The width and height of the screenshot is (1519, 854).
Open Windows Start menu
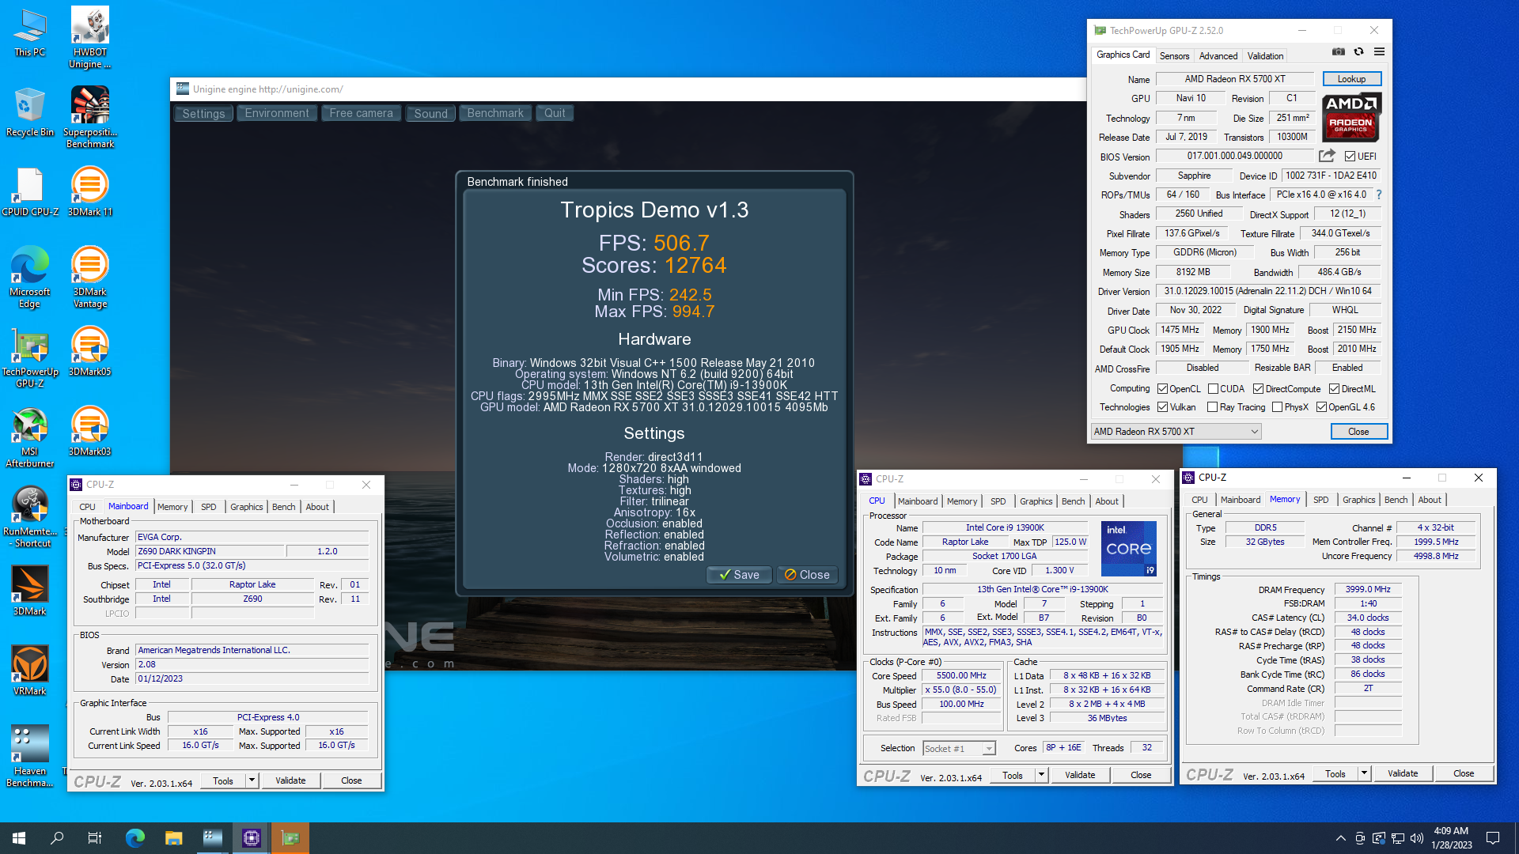[19, 838]
